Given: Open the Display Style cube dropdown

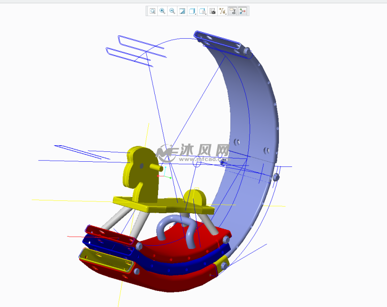Looking at the screenshot, I should click(193, 11).
